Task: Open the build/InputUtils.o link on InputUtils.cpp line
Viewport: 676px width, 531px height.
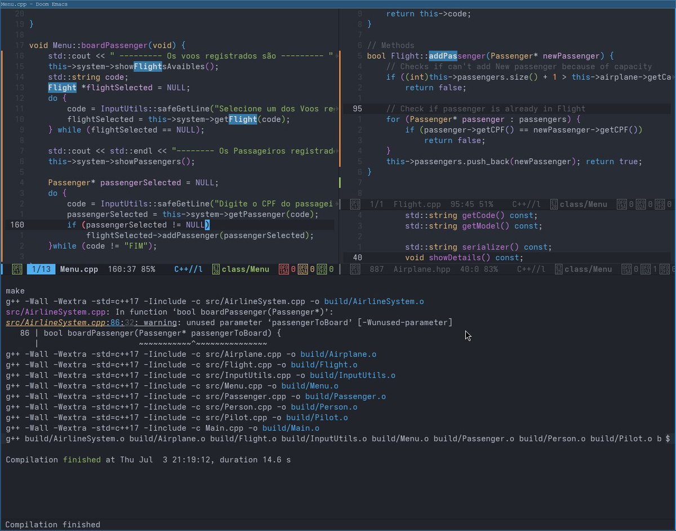Action: pyautogui.click(x=353, y=376)
